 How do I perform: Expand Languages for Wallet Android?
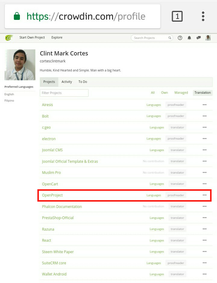157,274
